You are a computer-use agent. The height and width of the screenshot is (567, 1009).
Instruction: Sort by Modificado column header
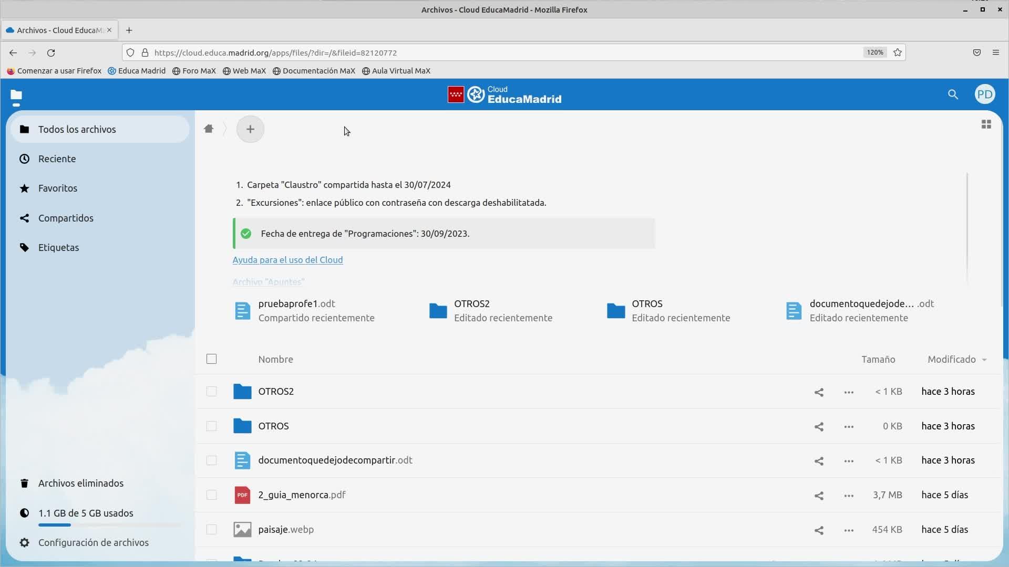click(x=951, y=360)
